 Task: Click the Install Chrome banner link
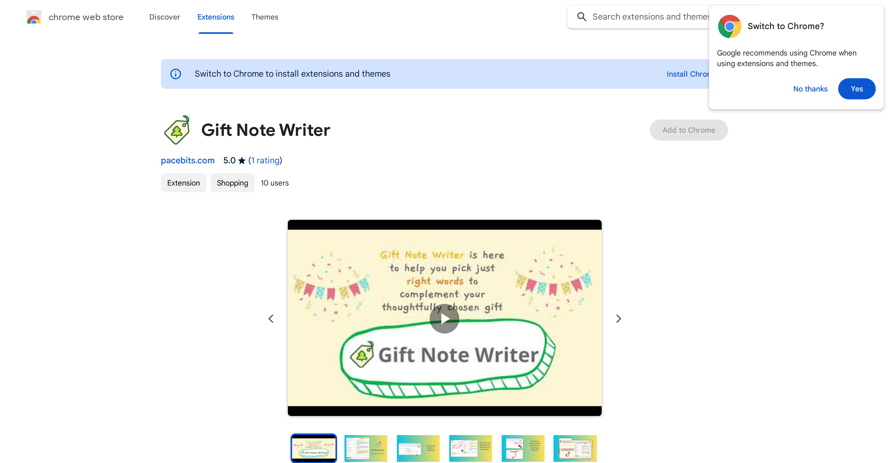click(689, 74)
